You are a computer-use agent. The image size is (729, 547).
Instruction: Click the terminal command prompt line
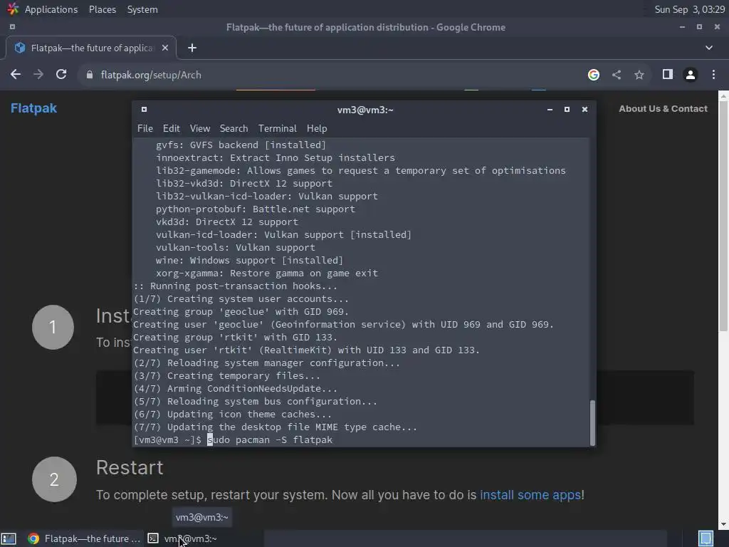(x=233, y=439)
